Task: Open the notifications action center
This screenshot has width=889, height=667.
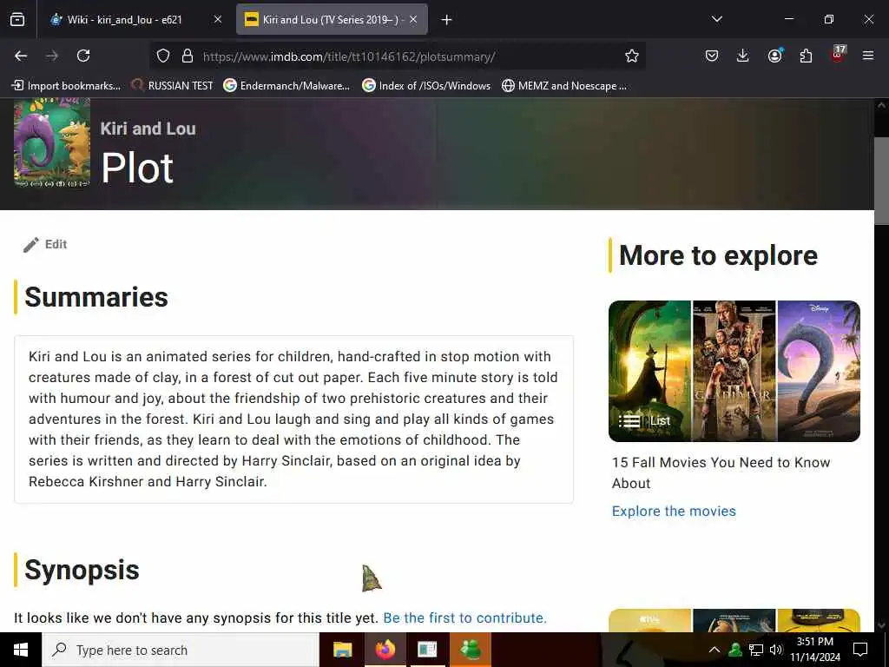Action: pos(860,650)
